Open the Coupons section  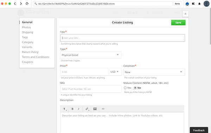pos(27,62)
